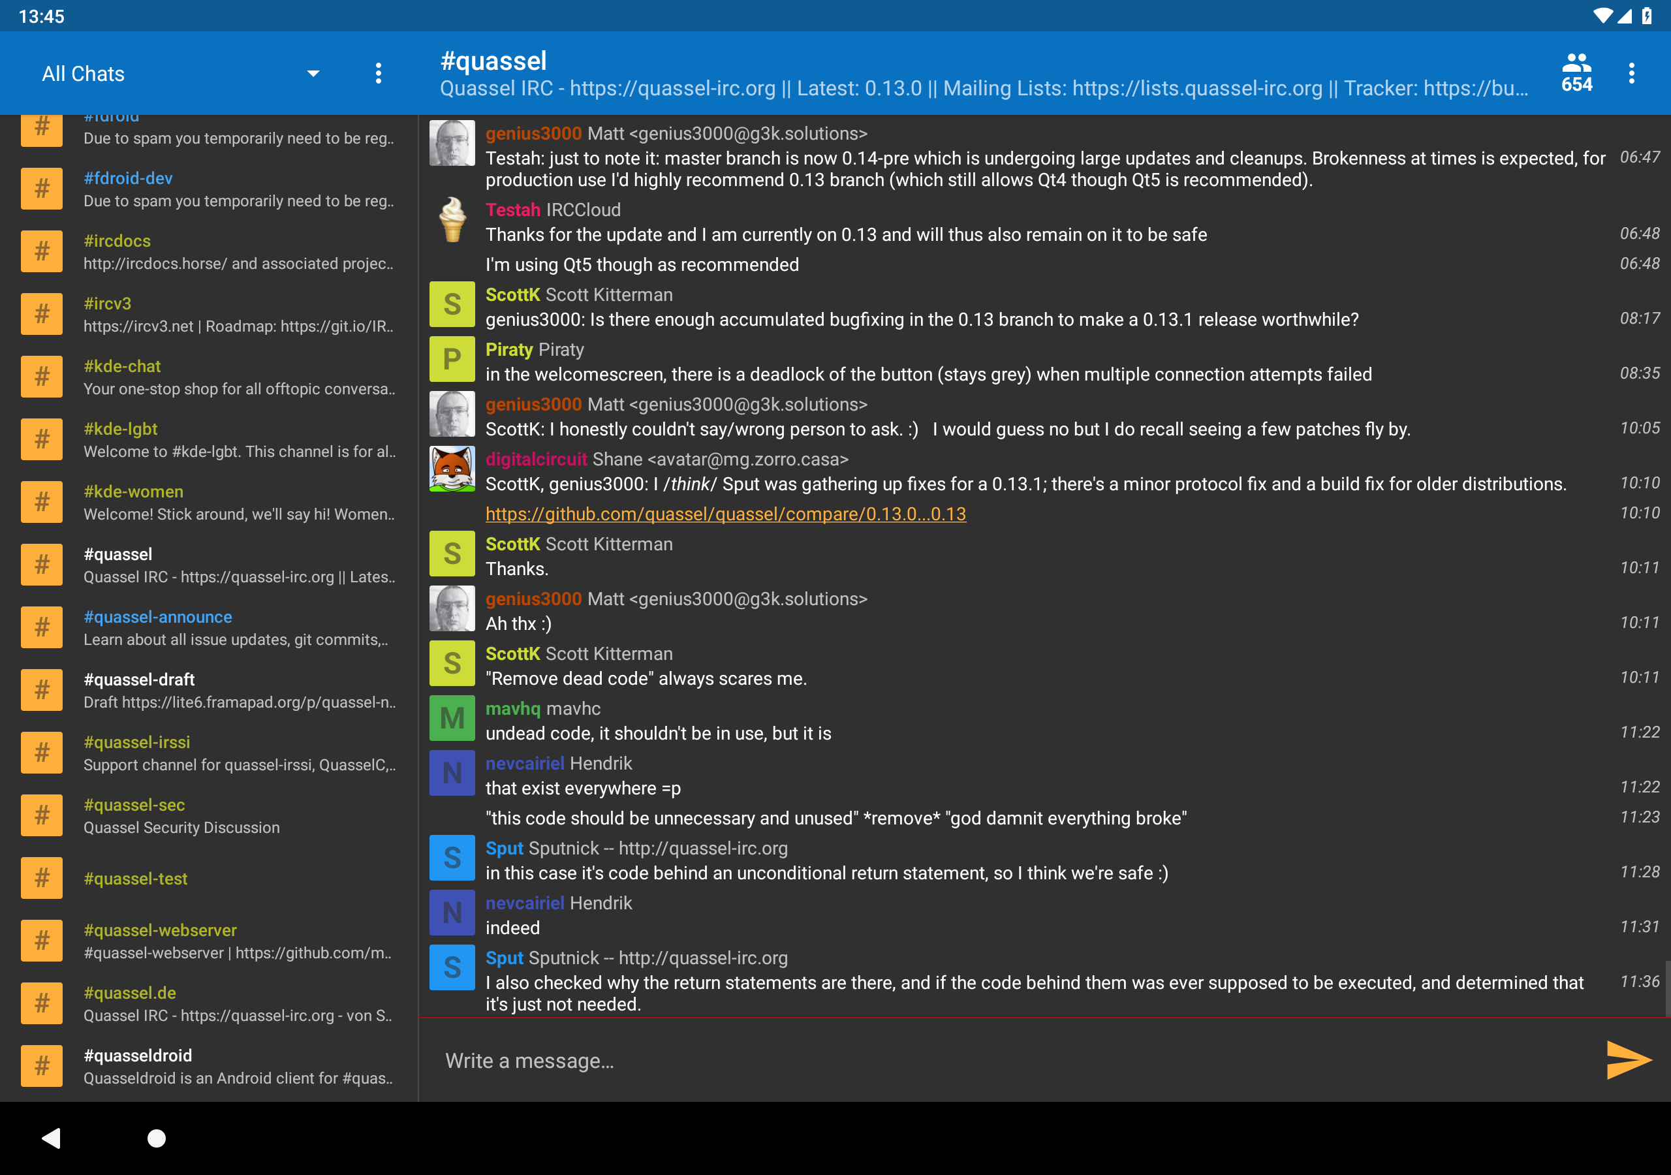Tap Testah's ice cream avatar
The width and height of the screenshot is (1671, 1175).
(x=452, y=219)
